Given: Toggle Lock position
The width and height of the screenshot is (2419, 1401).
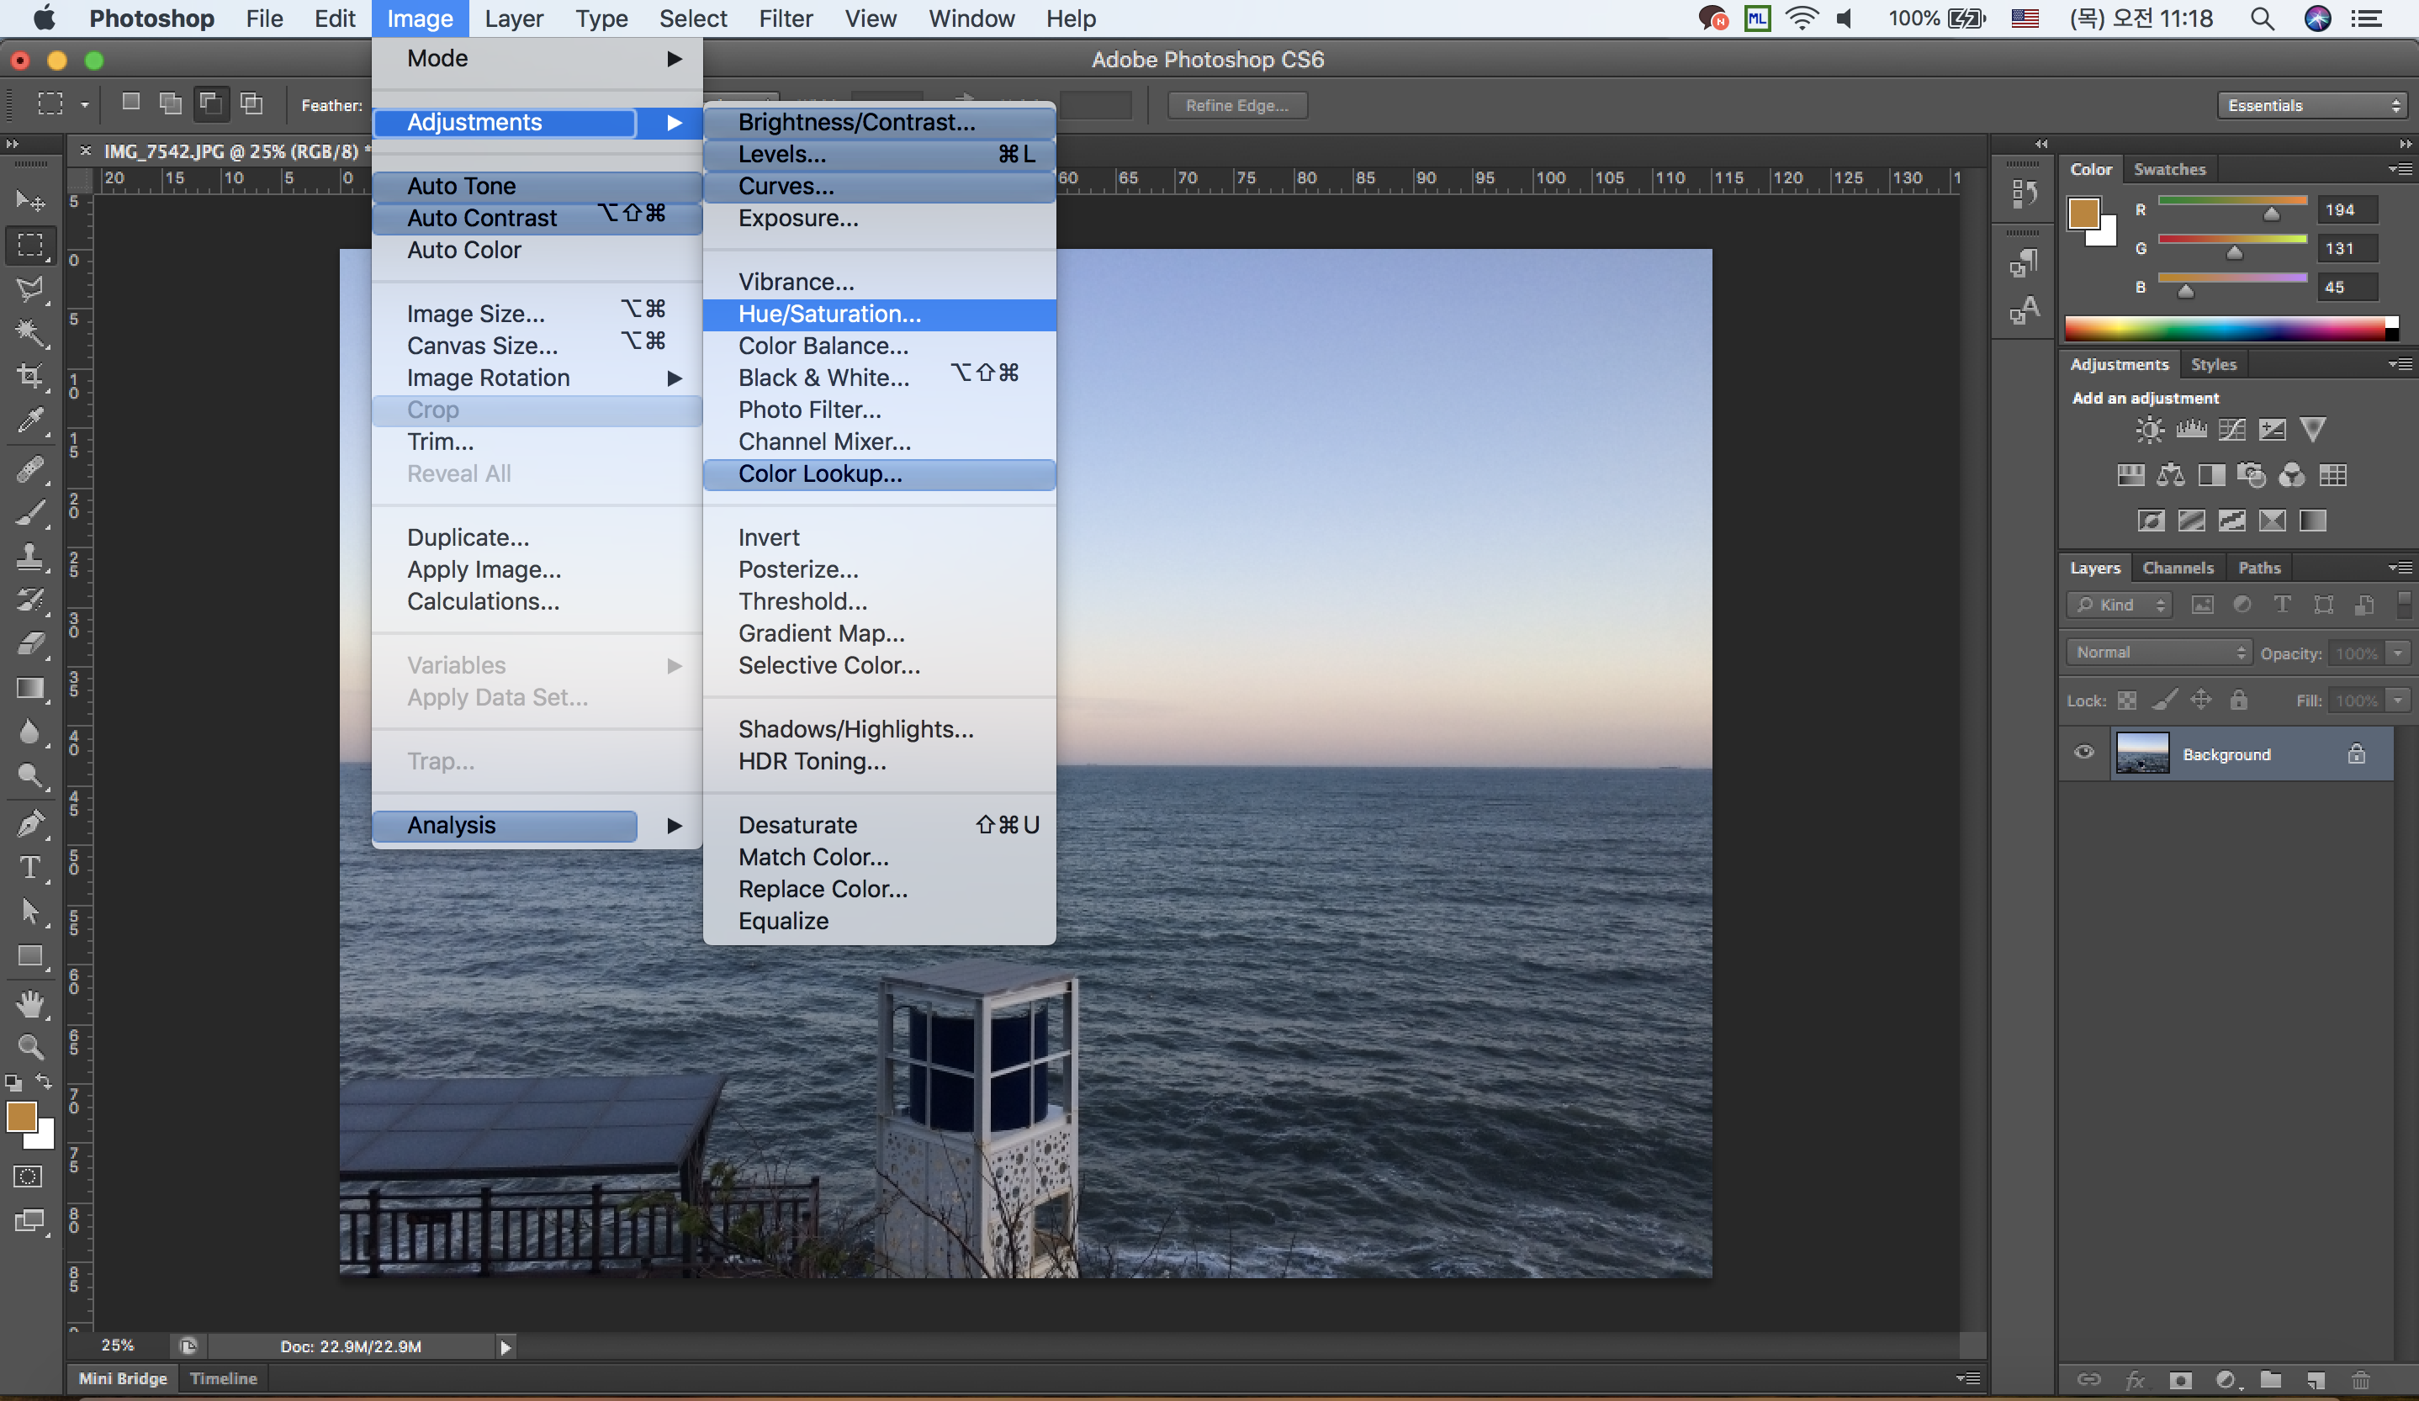Looking at the screenshot, I should 2201,700.
